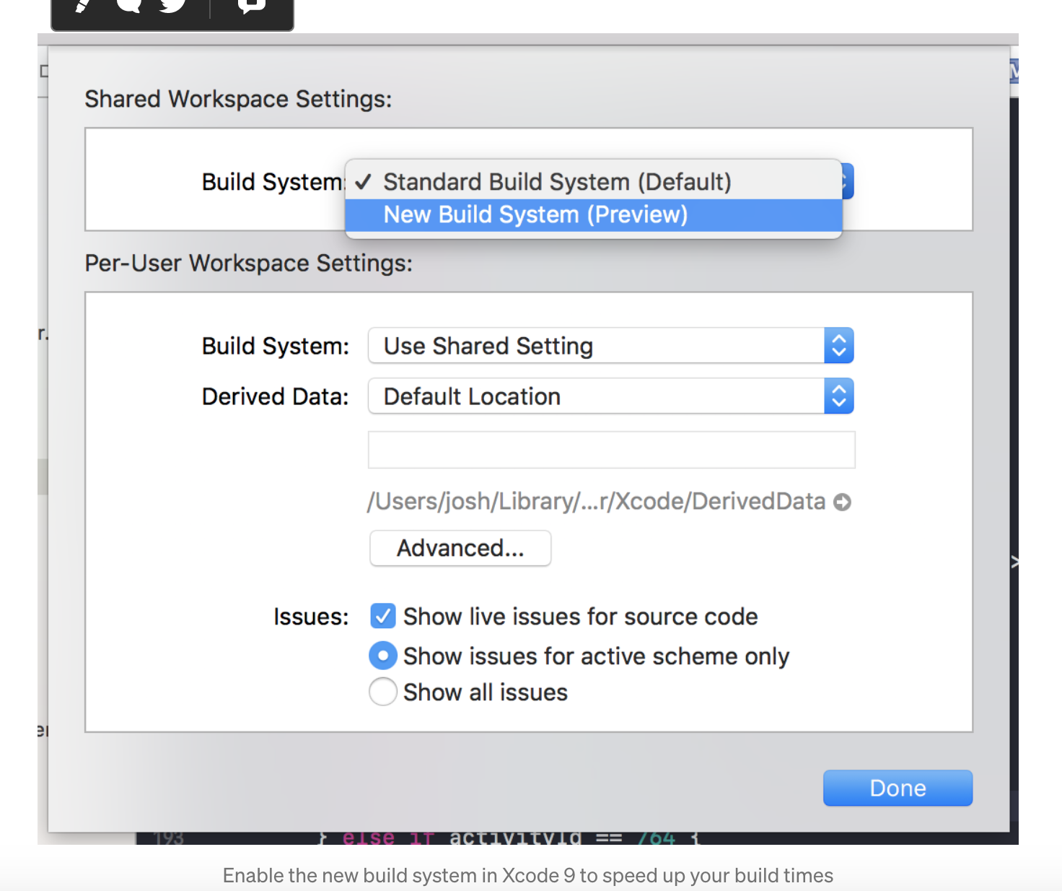Select the Show all issues option
The width and height of the screenshot is (1062, 891).
click(x=382, y=692)
